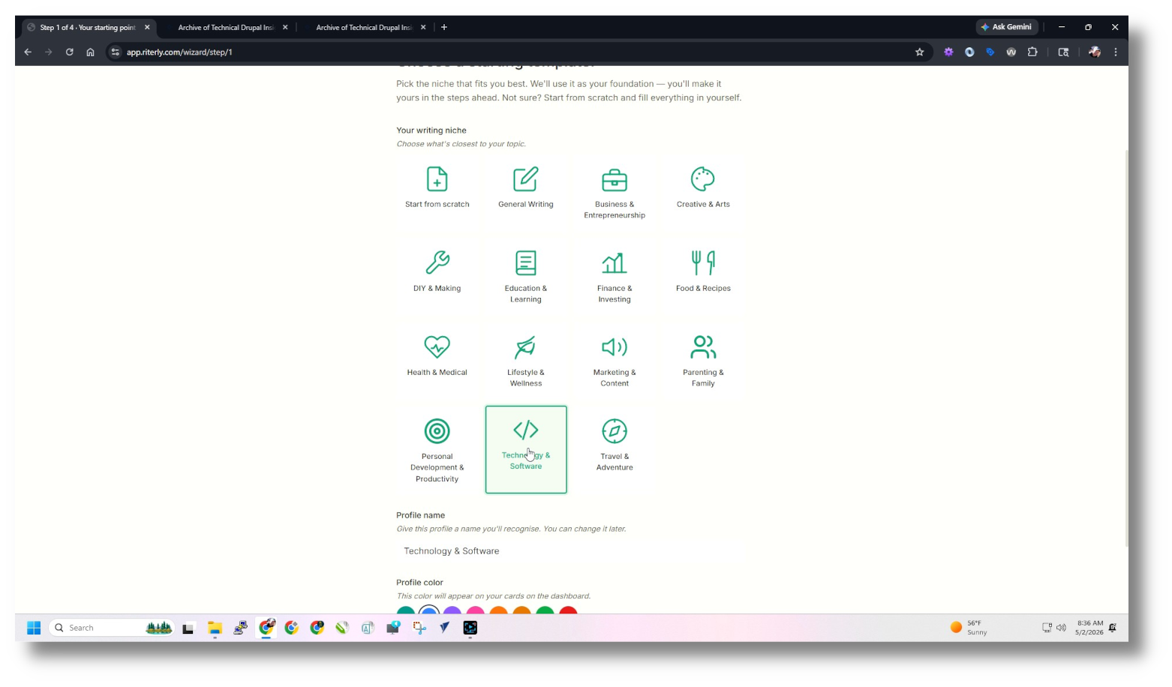Select the General Writing niche icon
This screenshot has width=1172, height=687.
[526, 179]
